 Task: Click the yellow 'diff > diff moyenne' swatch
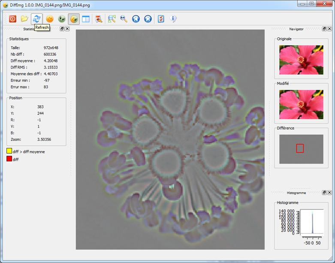pyautogui.click(x=9, y=151)
